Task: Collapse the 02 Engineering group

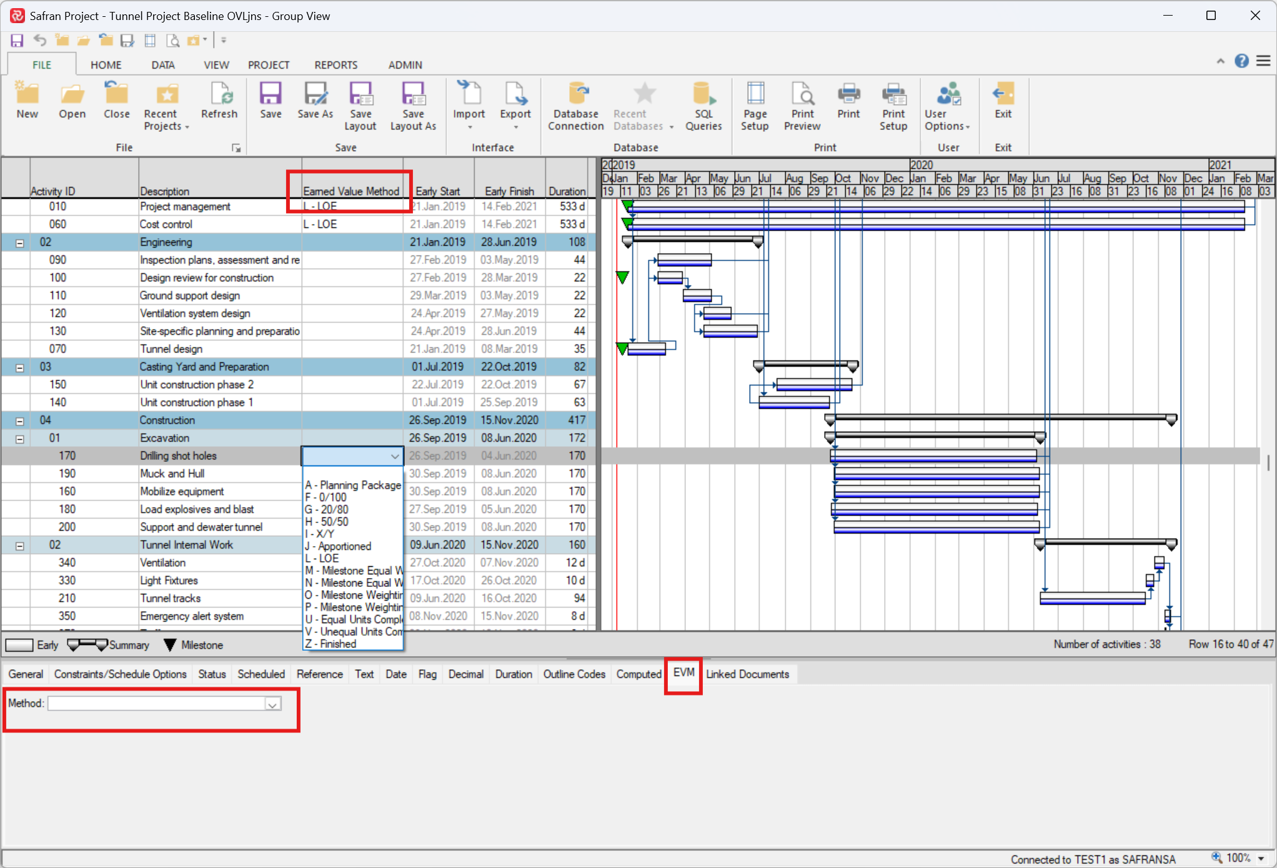Action: 19,243
